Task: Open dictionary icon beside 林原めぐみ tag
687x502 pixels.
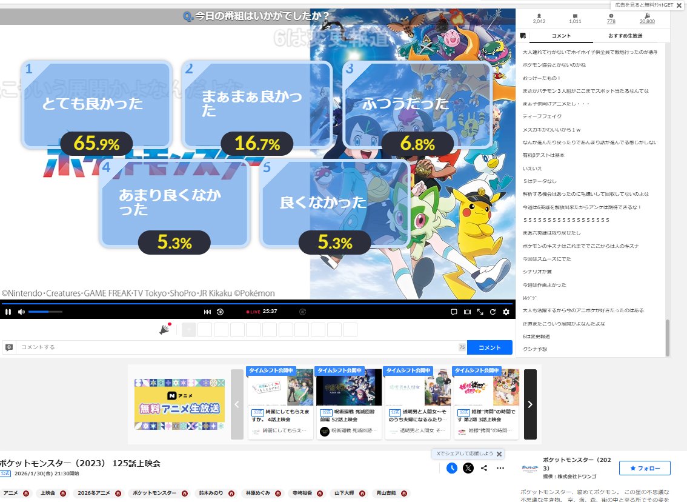Action: (278, 494)
